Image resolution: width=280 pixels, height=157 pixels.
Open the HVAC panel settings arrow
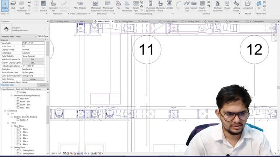pos(47,14)
